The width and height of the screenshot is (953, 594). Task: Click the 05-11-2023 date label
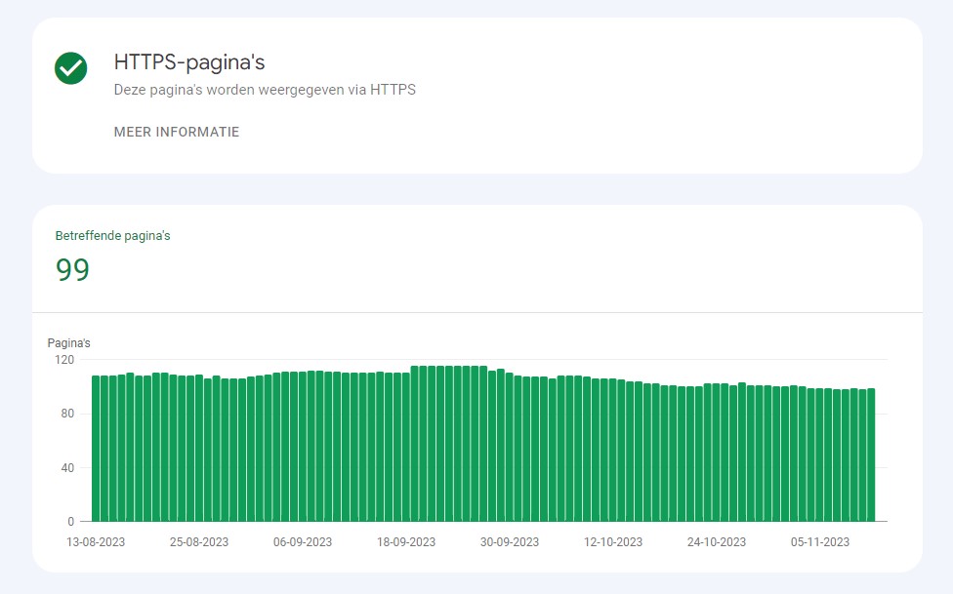coord(820,542)
